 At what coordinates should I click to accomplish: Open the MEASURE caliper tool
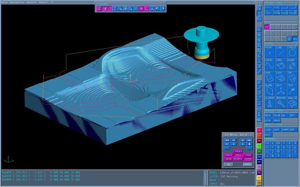point(281,102)
